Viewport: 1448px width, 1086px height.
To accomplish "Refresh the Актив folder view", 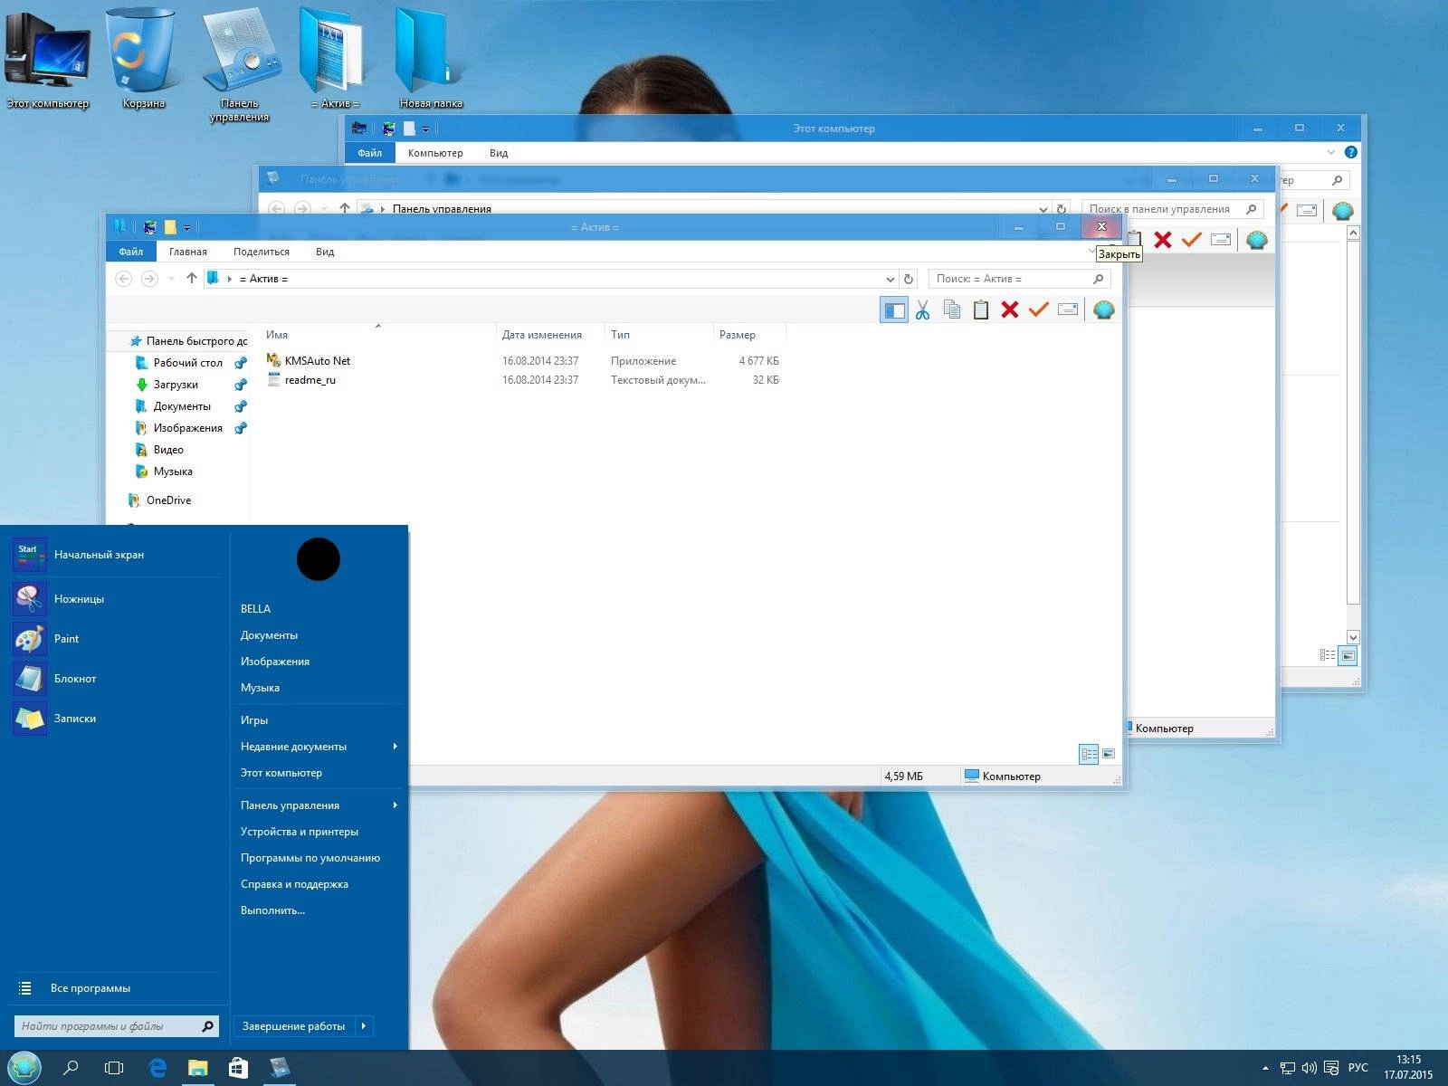I will tap(910, 279).
